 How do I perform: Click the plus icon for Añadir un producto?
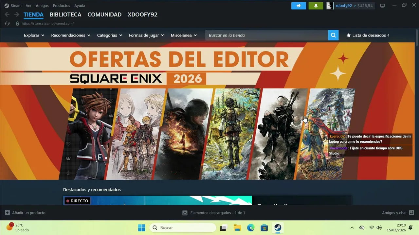7,213
